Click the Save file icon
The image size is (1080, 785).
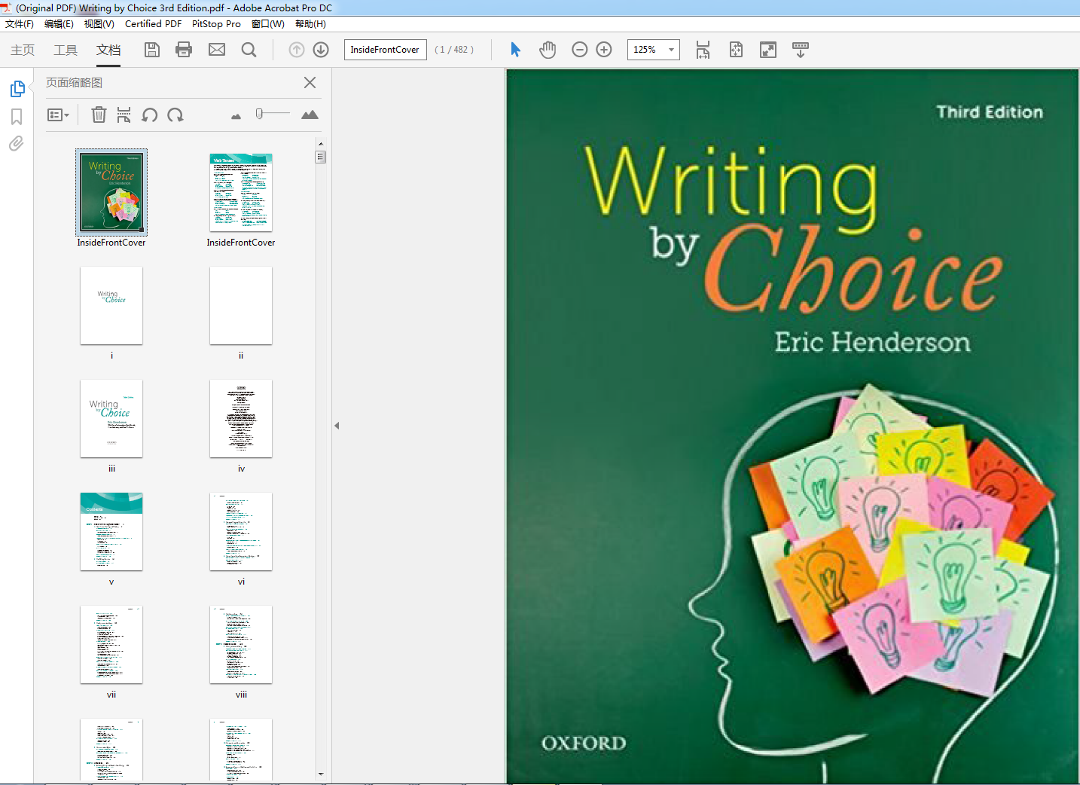click(152, 50)
